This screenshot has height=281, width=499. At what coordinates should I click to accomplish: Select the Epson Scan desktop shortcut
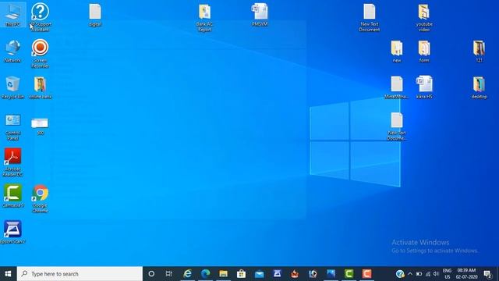tap(12, 232)
